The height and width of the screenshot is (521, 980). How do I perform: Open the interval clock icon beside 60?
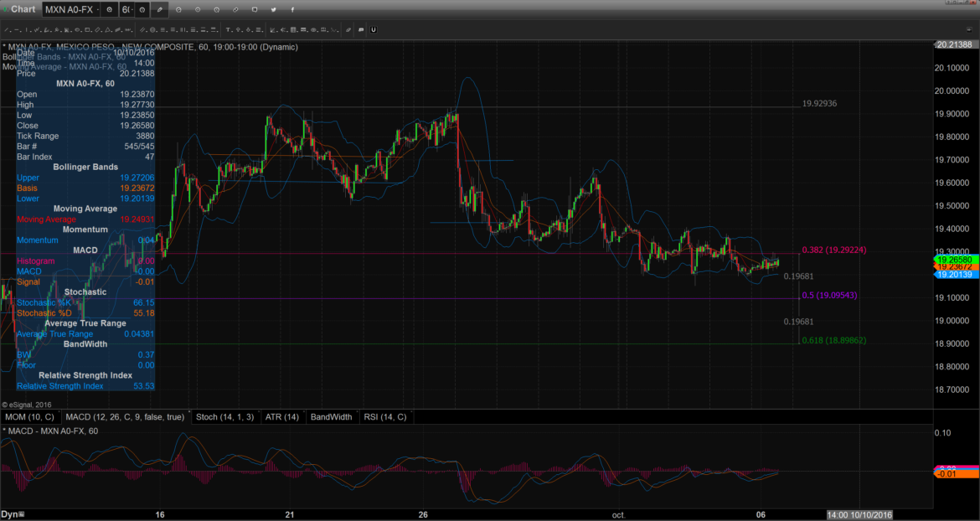[x=142, y=10]
